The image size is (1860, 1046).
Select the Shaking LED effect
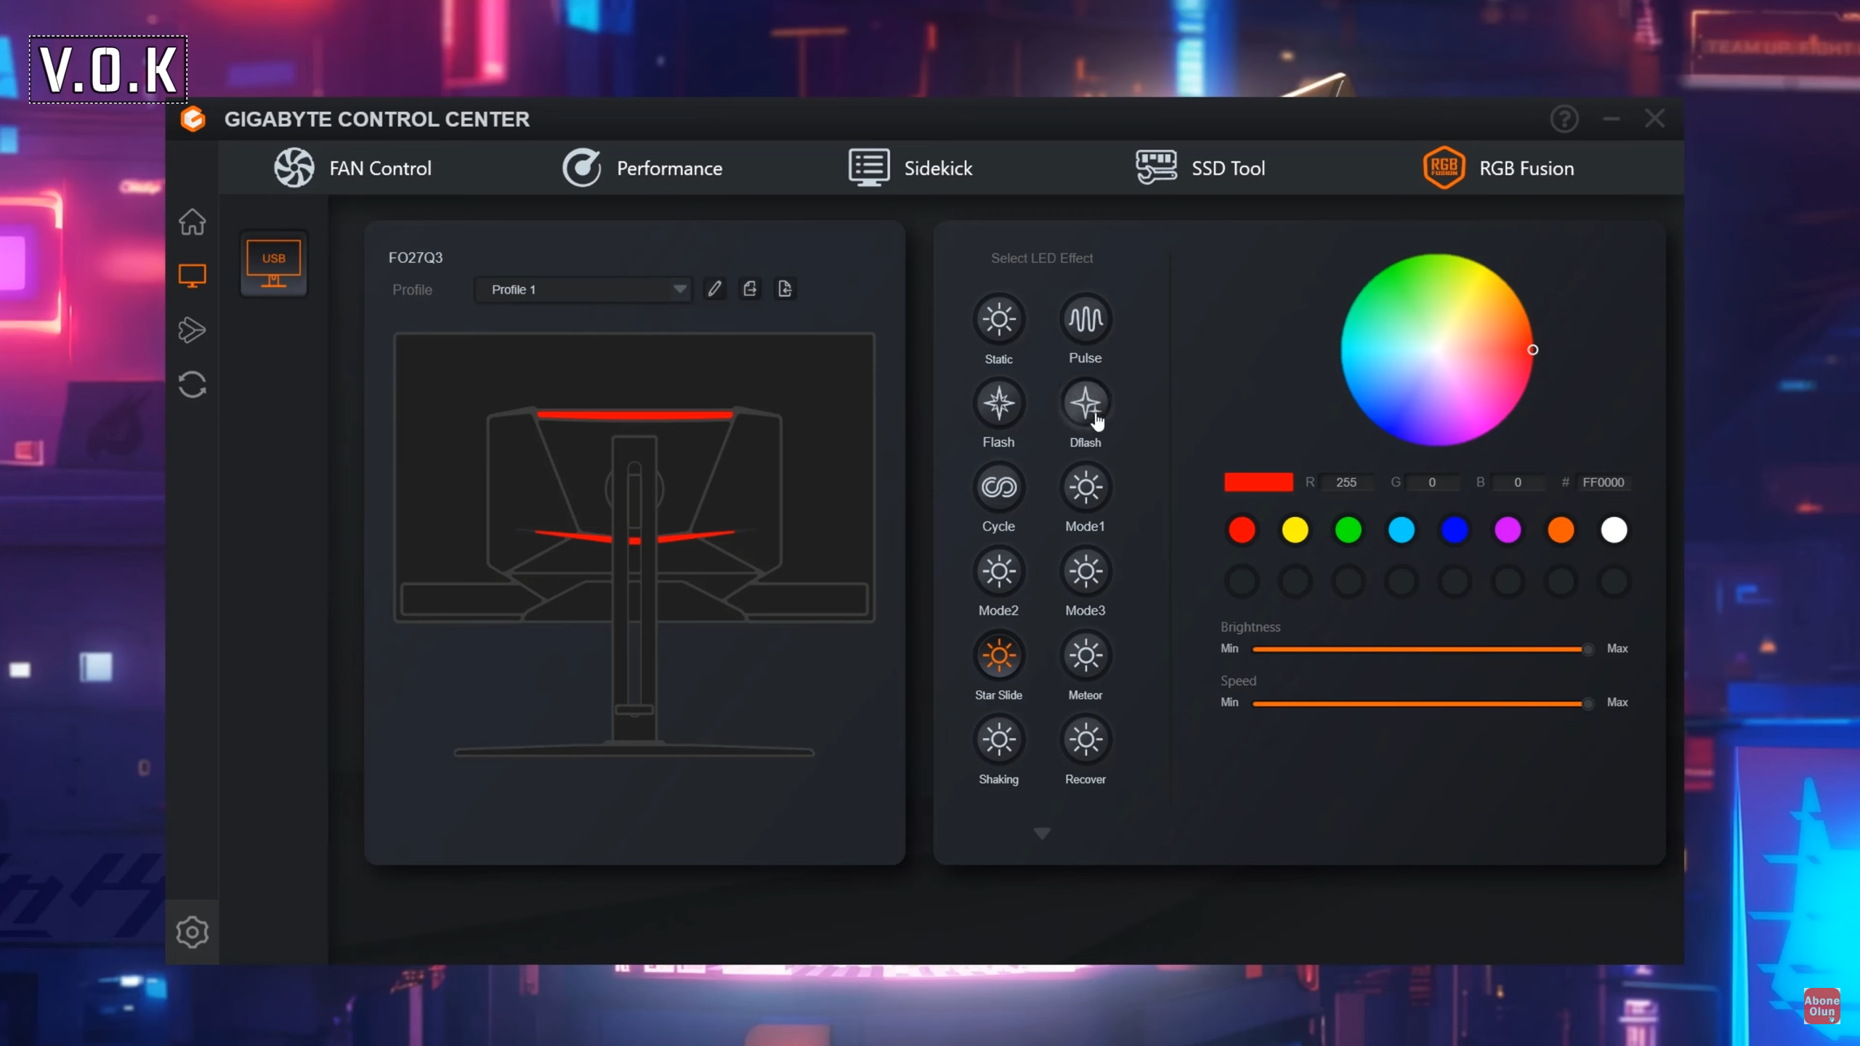click(998, 740)
